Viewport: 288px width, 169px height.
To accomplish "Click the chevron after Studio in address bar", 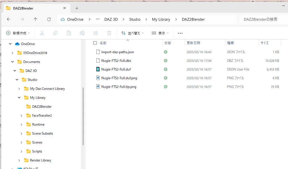I will (146, 19).
